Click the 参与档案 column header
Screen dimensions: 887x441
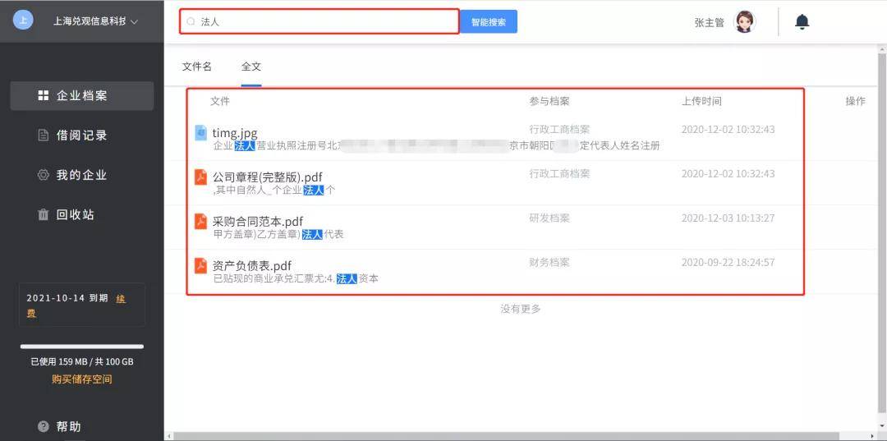point(549,101)
